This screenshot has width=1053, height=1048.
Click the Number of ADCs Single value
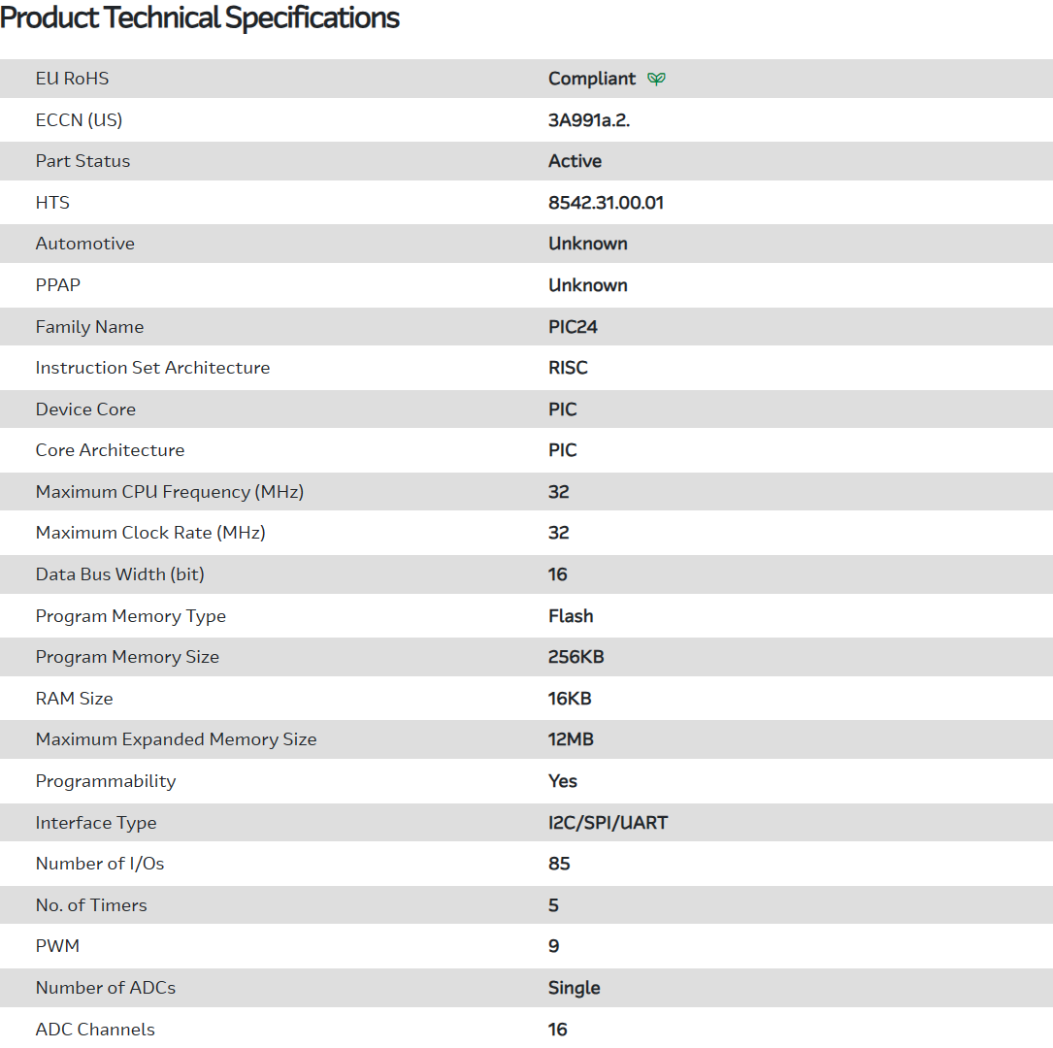click(574, 988)
